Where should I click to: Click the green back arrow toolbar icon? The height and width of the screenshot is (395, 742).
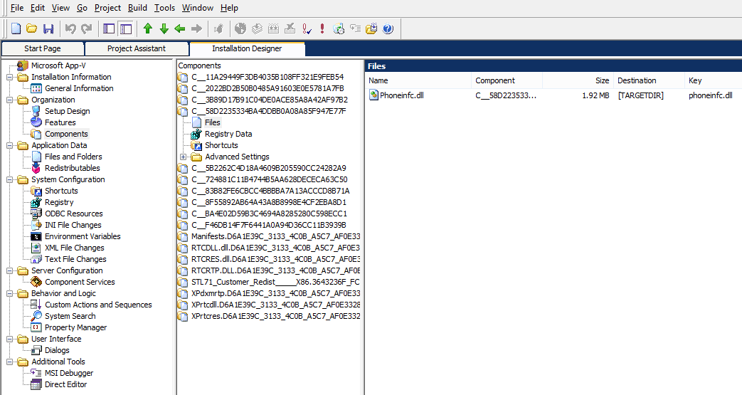pyautogui.click(x=180, y=29)
